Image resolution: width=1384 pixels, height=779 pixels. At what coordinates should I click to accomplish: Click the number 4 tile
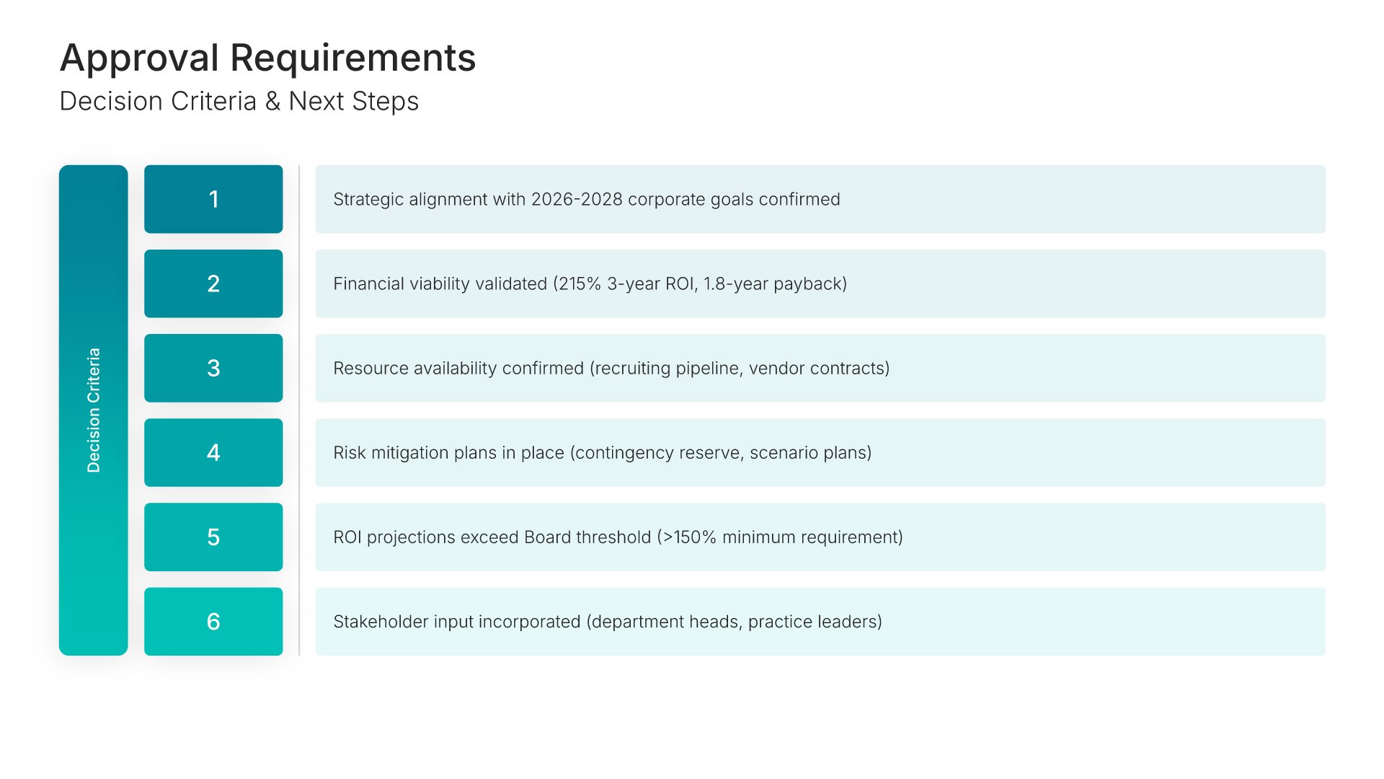pos(213,452)
